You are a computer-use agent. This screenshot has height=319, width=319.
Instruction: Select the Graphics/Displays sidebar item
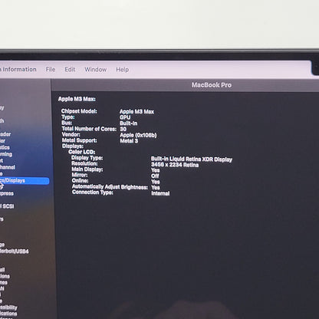pyautogui.click(x=25, y=181)
